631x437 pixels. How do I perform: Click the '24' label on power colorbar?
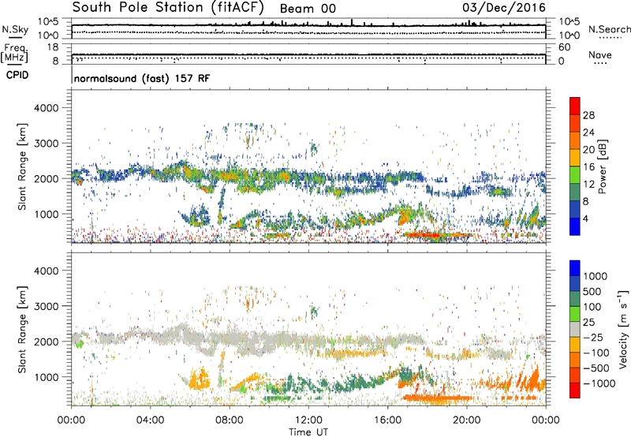click(x=588, y=133)
